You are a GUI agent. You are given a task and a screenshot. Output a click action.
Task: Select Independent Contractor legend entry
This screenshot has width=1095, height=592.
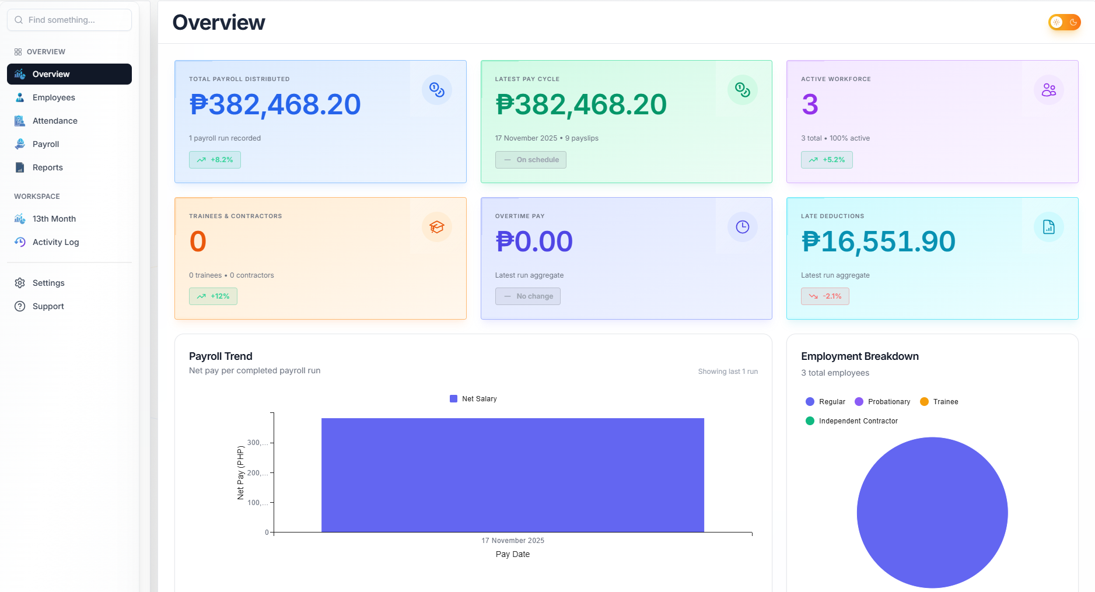click(851, 421)
